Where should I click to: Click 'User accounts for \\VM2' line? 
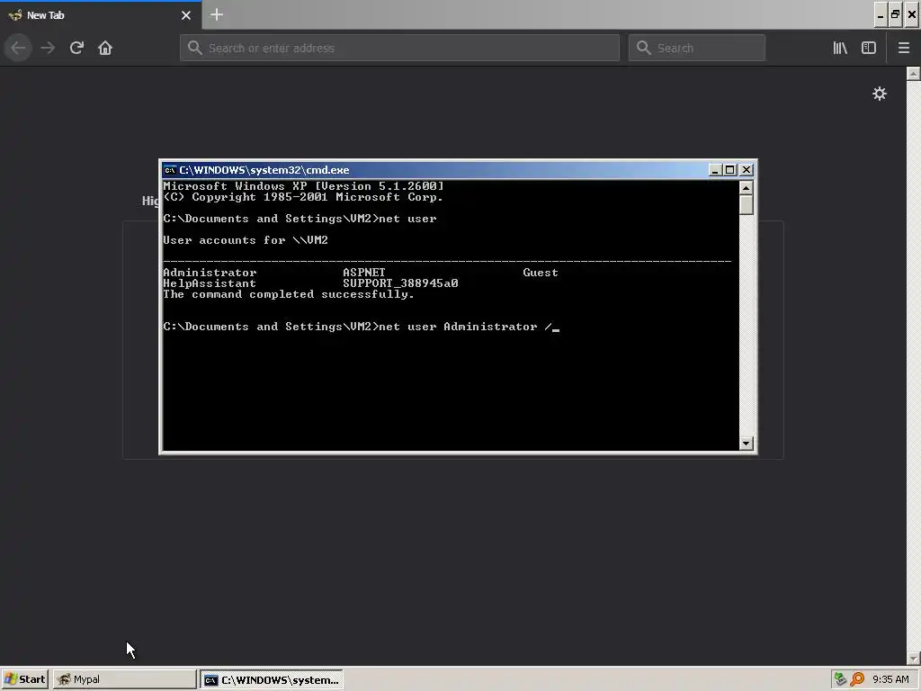[x=246, y=240]
